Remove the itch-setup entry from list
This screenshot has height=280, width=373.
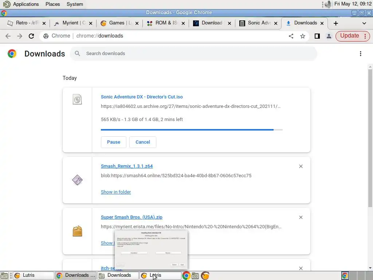tap(301, 268)
